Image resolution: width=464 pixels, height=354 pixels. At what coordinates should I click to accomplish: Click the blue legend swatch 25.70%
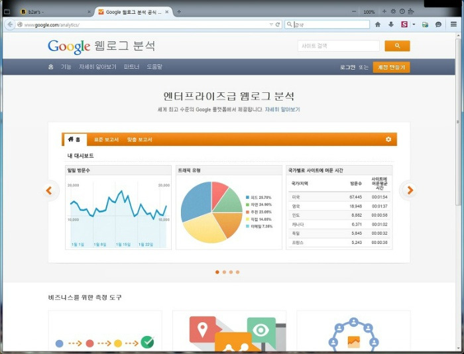tap(247, 198)
